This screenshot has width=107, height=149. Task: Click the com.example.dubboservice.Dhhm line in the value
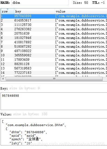(x=36, y=125)
